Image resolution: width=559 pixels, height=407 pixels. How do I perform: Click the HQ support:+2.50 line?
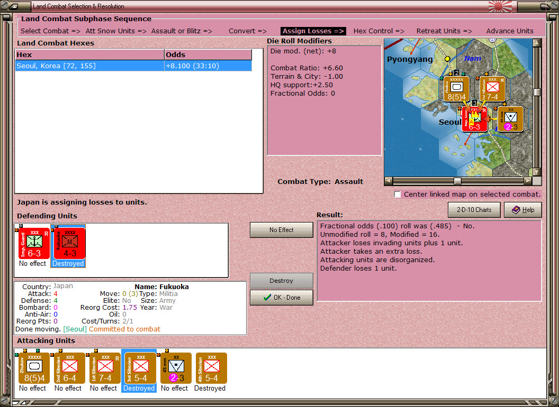302,85
